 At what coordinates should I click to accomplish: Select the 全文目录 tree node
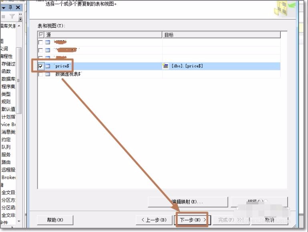[8, 192]
